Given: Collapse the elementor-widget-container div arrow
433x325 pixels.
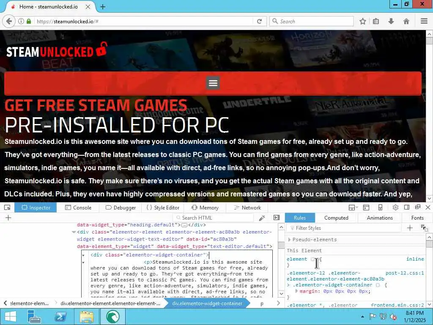Looking at the screenshot, I should [83, 255].
